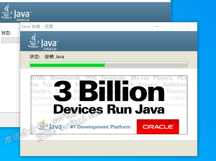Click the 'Java 安装 - 进度' window title
Image resolution: width=216 pixels, height=161 pixels.
pos(37,26)
